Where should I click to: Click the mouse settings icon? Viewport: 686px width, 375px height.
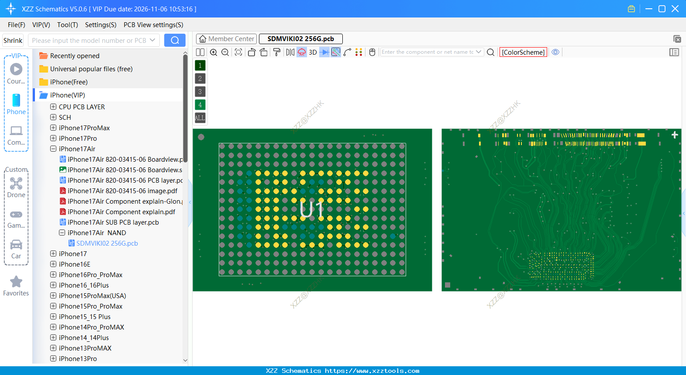tap(372, 52)
